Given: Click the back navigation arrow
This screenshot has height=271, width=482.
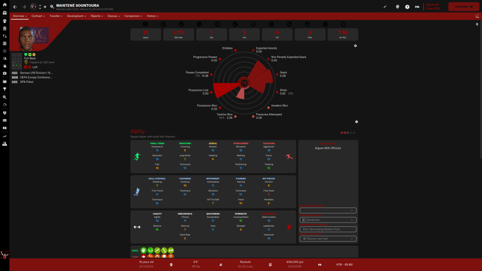Looking at the screenshot, I should (15, 7).
